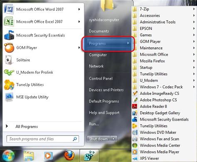Click the Windows Media Player icon in submenu

coord(135,152)
